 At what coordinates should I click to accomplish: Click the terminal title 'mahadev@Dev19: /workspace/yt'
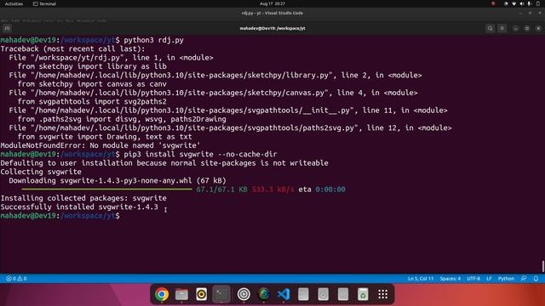point(272,28)
